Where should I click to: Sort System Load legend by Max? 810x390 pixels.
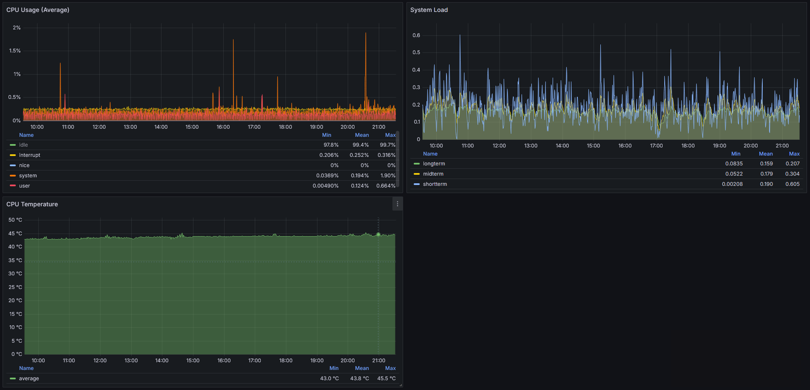coord(794,154)
